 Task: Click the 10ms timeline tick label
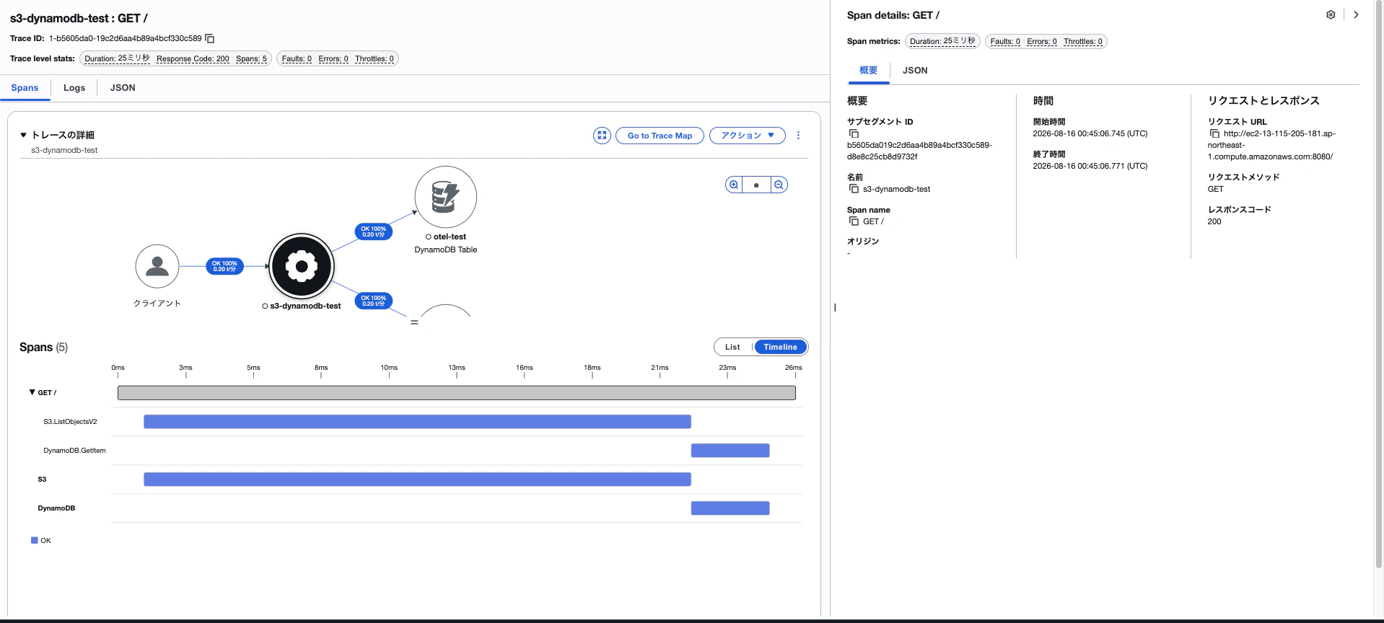pyautogui.click(x=389, y=368)
